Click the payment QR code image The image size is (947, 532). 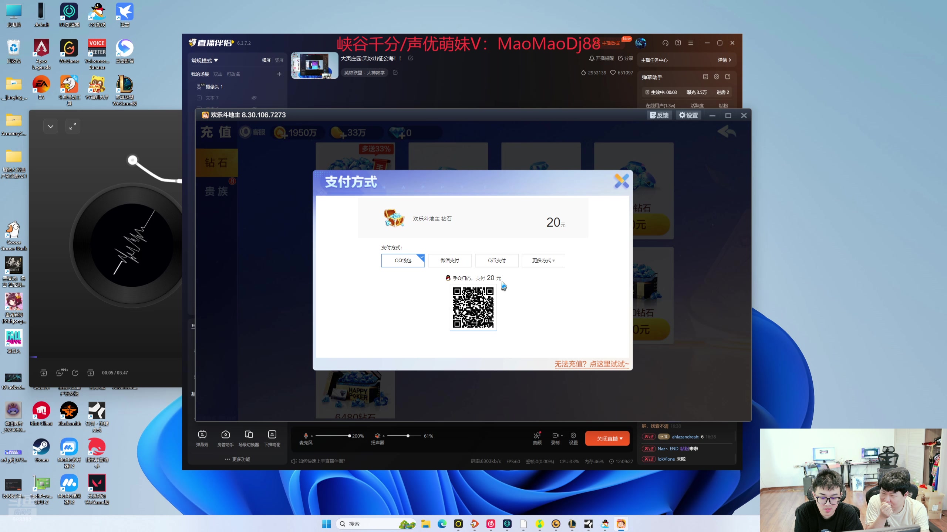473,307
